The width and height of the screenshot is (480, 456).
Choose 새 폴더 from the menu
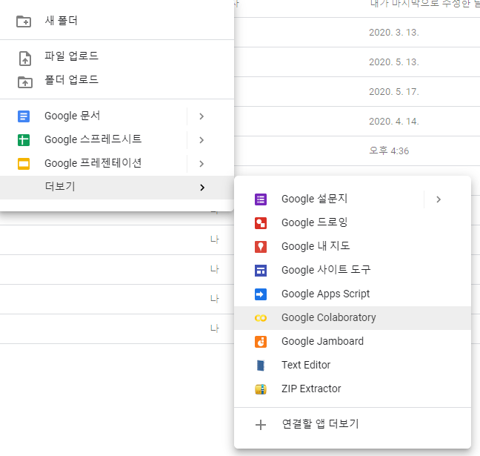click(117, 22)
